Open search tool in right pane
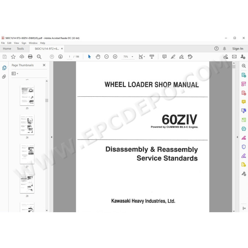Screen dimensions: 248x248 (244, 66)
